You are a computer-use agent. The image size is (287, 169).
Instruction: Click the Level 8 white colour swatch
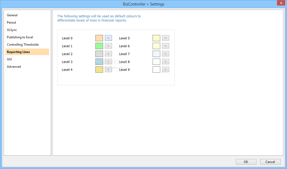156,62
